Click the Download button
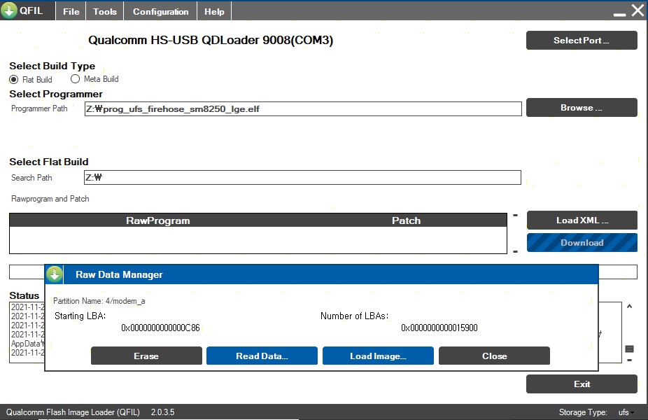Viewport: 648px width, 420px height. point(582,243)
